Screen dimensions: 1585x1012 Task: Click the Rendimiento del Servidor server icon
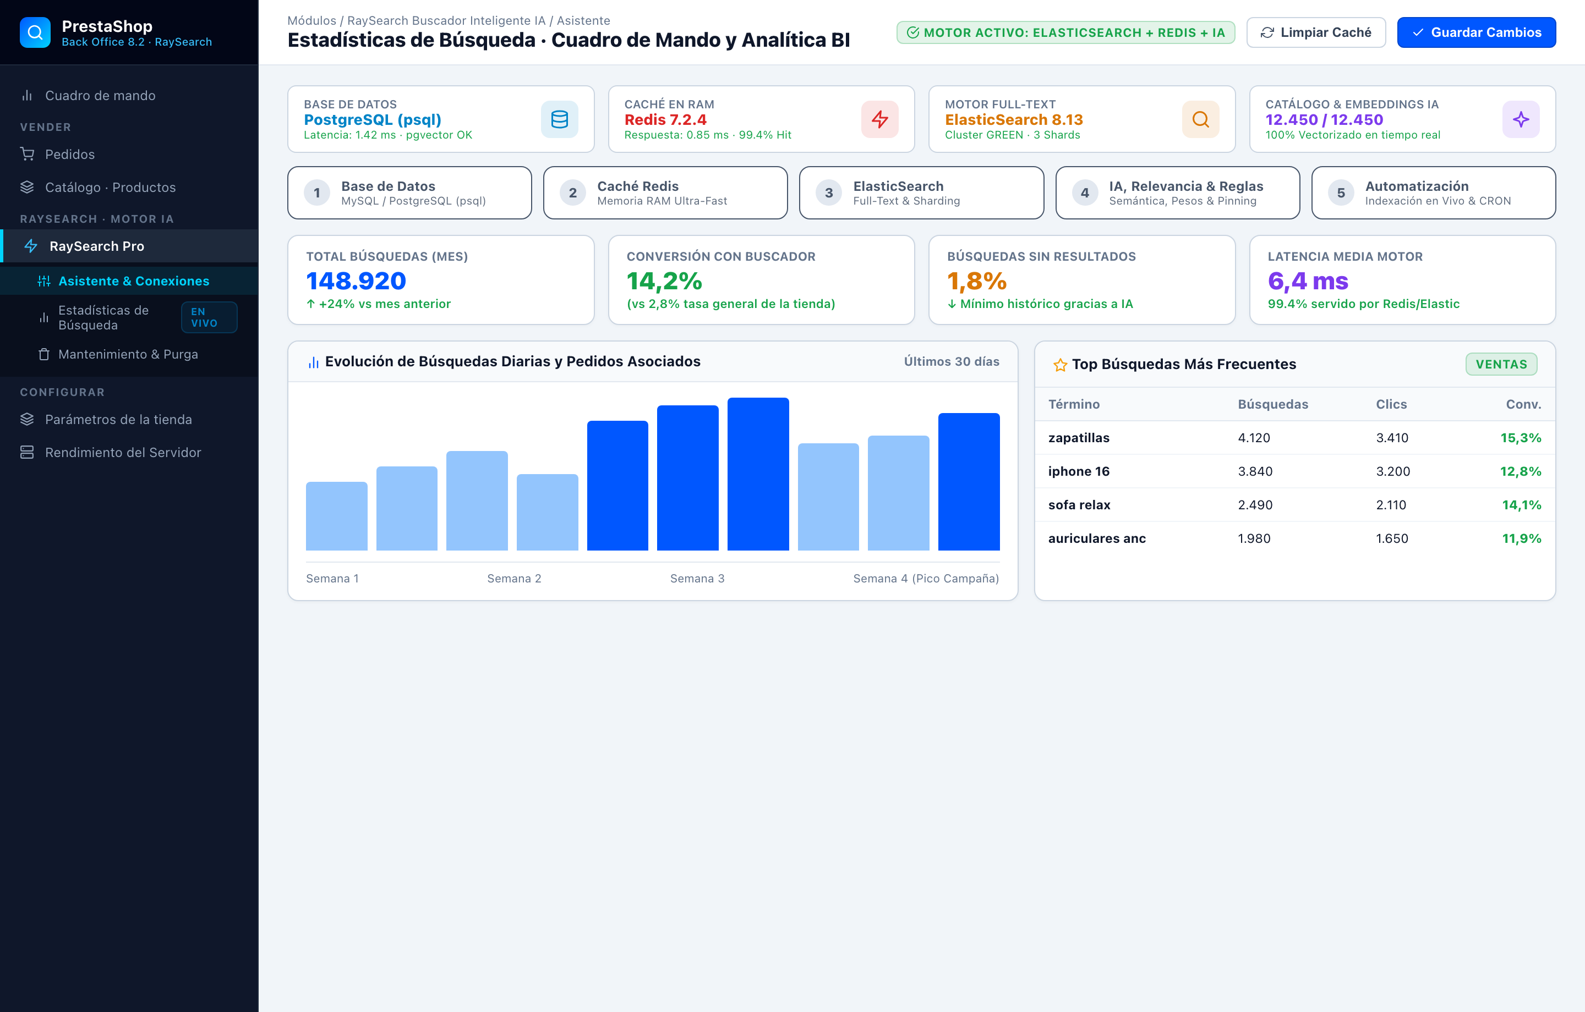[x=27, y=452]
